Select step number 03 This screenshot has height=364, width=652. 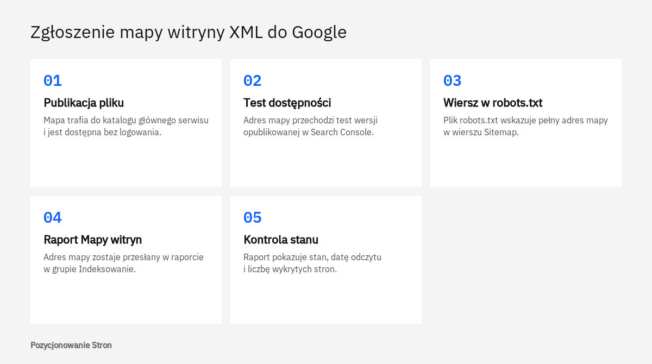[453, 81]
